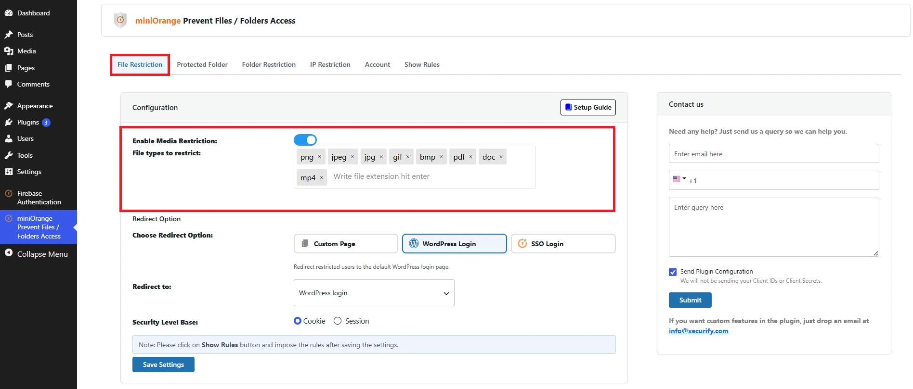Select the Cookie security level radio
This screenshot has height=389, width=913.
pos(298,321)
